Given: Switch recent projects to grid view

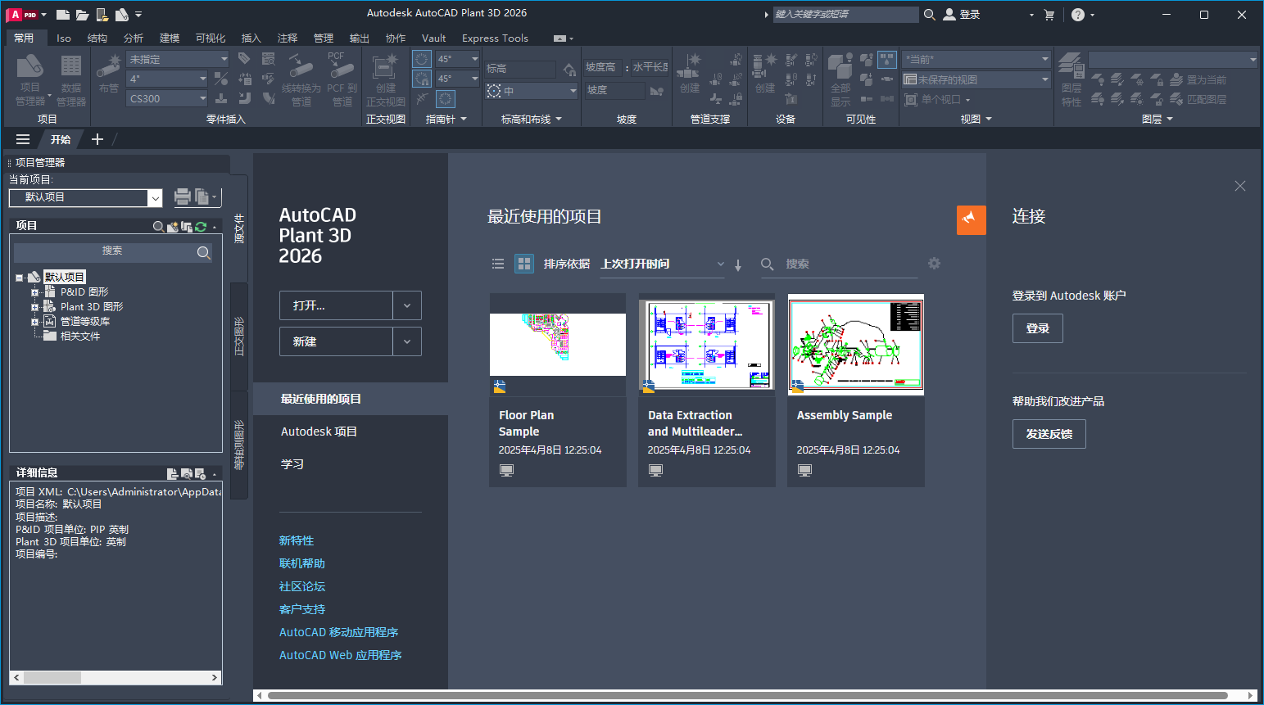Looking at the screenshot, I should [x=524, y=264].
